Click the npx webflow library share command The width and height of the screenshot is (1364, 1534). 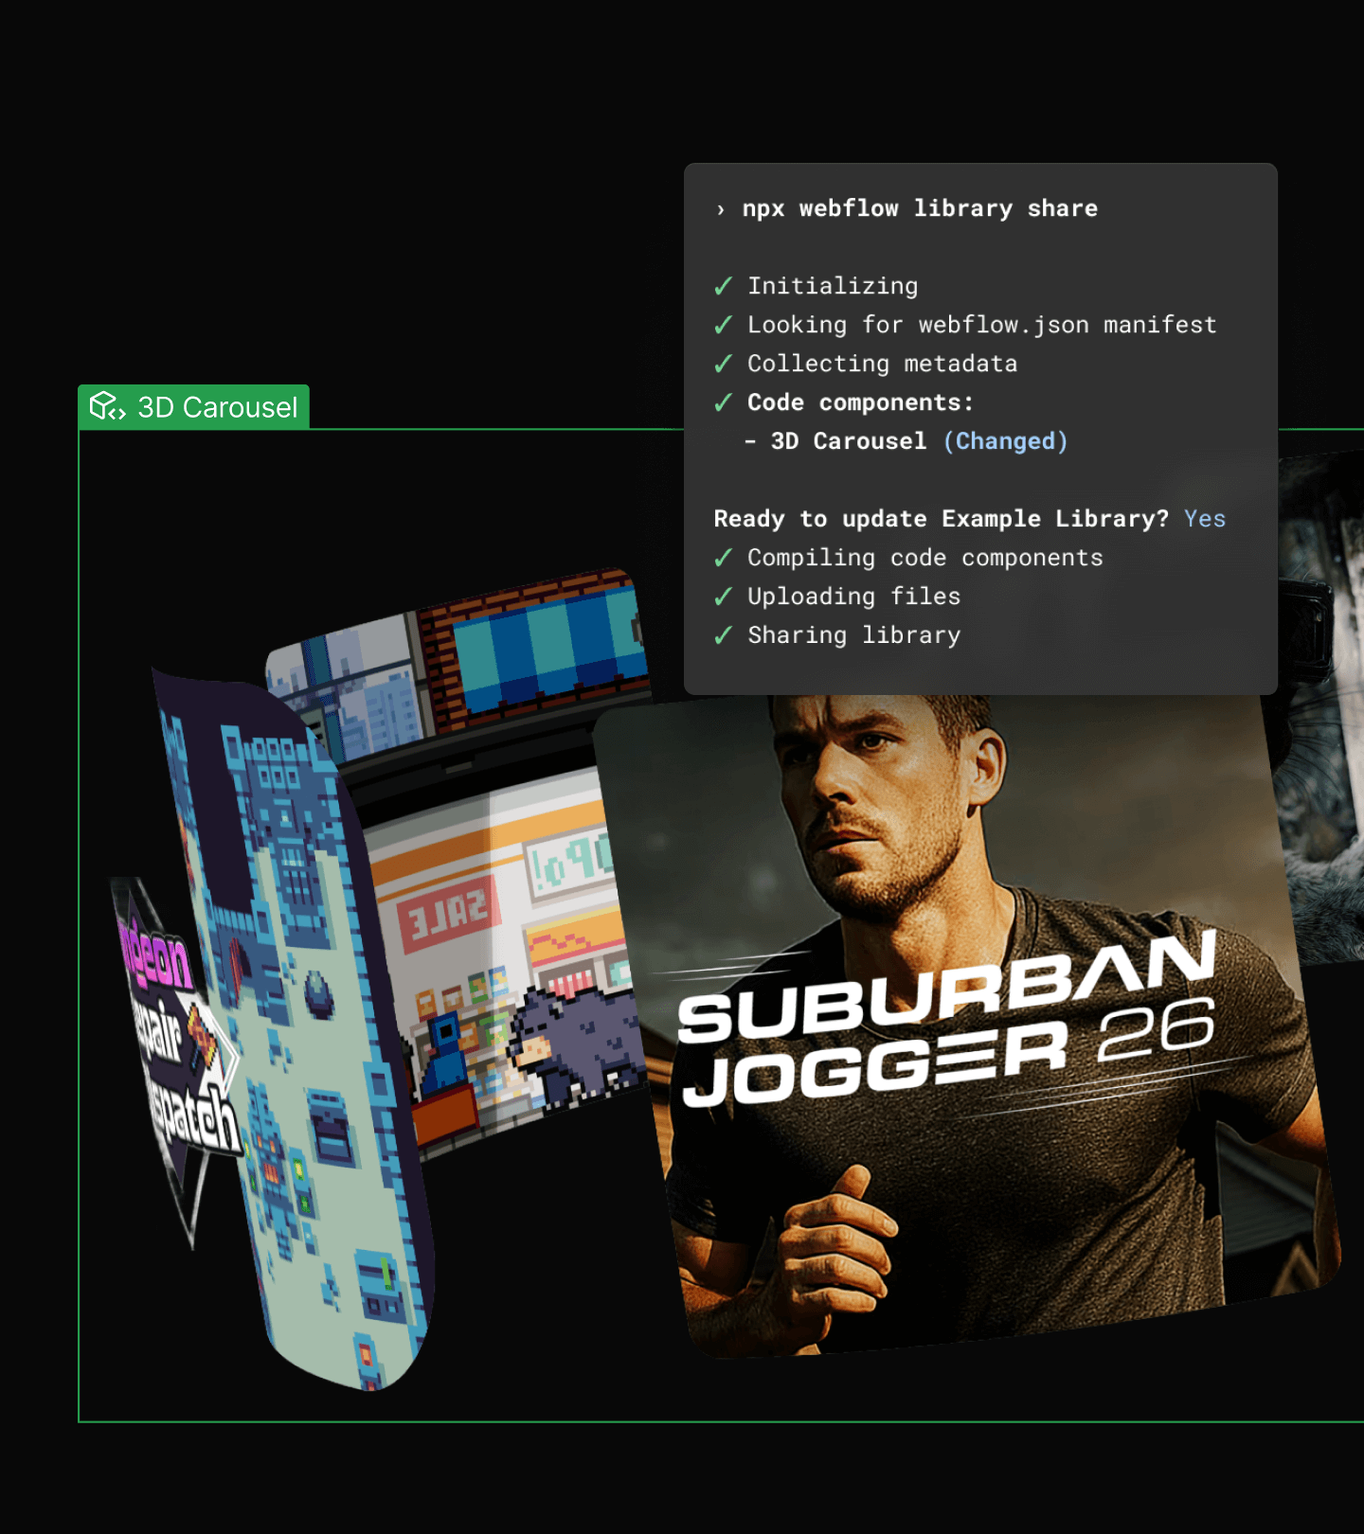[x=919, y=209]
